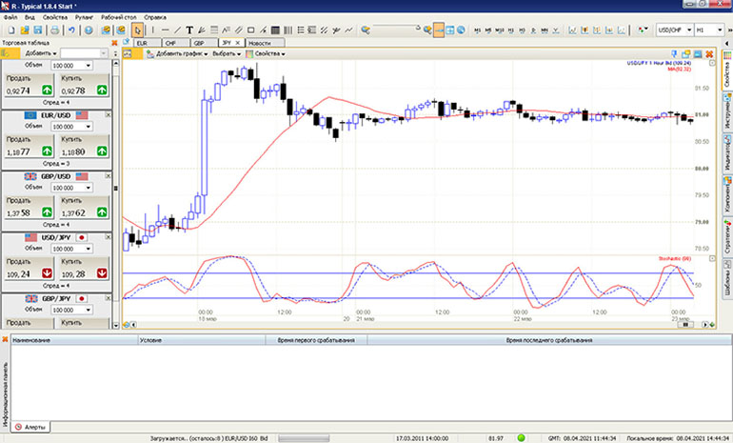
Task: Click the new document icon
Action: click(11, 30)
